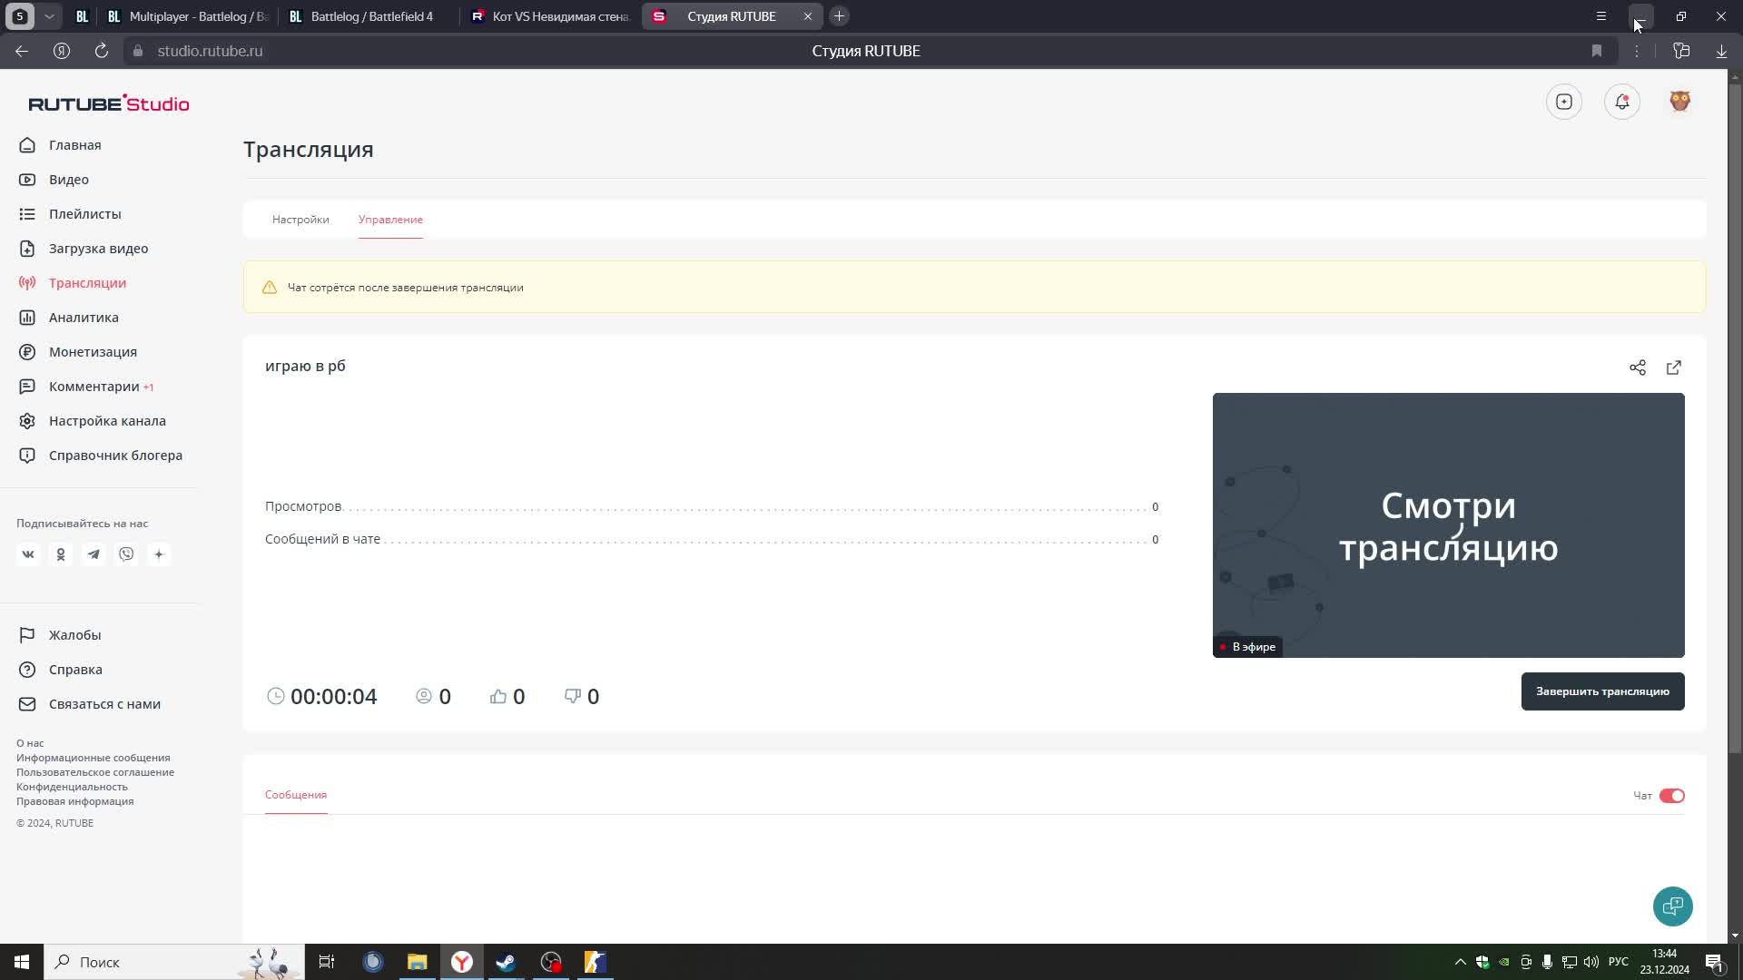Open the Telegram social link icon
This screenshot has width=1743, height=980.
tap(94, 554)
